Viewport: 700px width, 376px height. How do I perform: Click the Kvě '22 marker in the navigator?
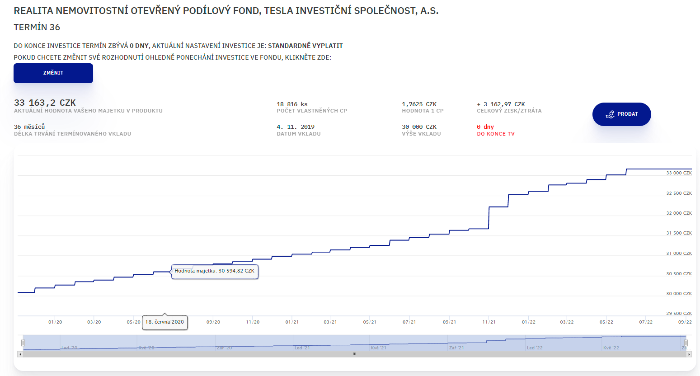(611, 348)
